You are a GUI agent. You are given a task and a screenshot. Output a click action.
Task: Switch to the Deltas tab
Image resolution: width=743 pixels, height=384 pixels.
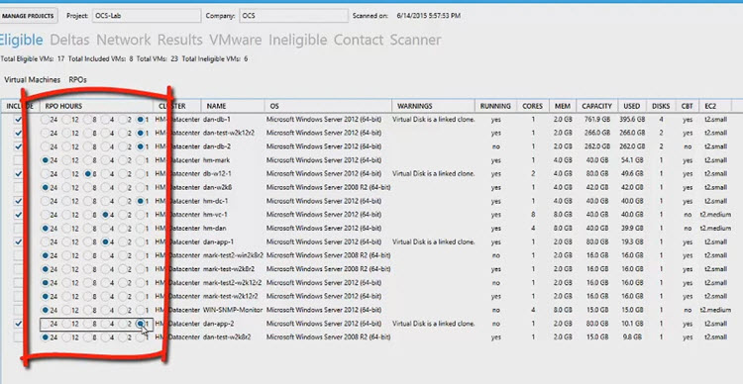pos(69,40)
